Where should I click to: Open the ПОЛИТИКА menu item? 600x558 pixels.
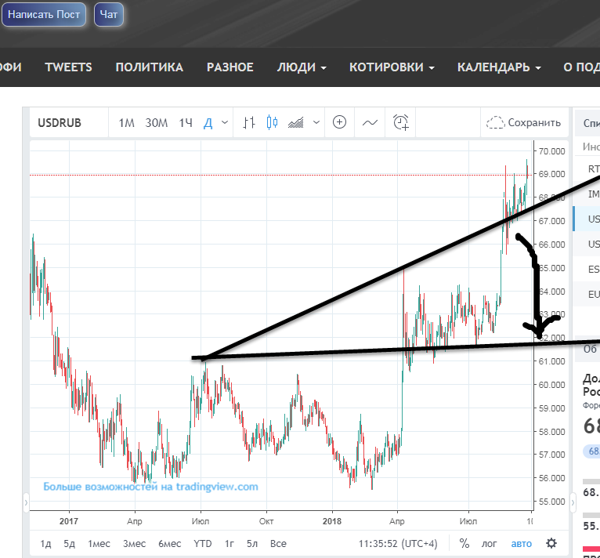[149, 67]
